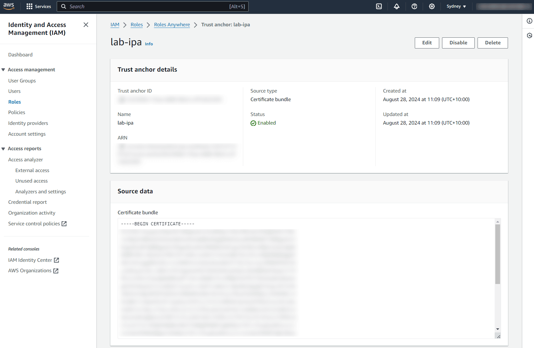Open the Sydney region dropdown
Image resolution: width=534 pixels, height=348 pixels.
[x=456, y=6]
